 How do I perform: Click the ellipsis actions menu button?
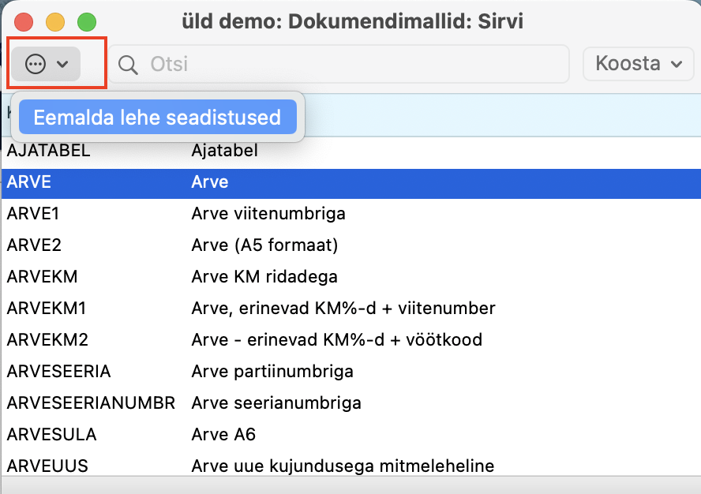coord(46,64)
